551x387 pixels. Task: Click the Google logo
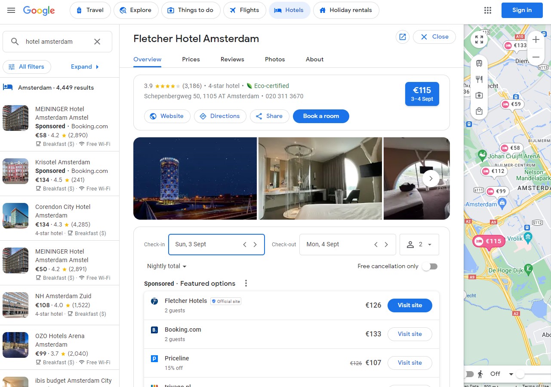39,10
